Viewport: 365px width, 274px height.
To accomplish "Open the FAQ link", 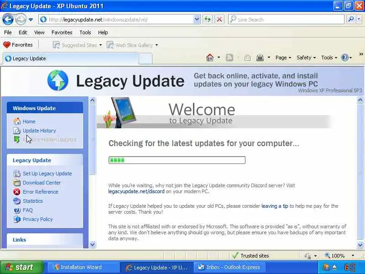I will [28, 210].
